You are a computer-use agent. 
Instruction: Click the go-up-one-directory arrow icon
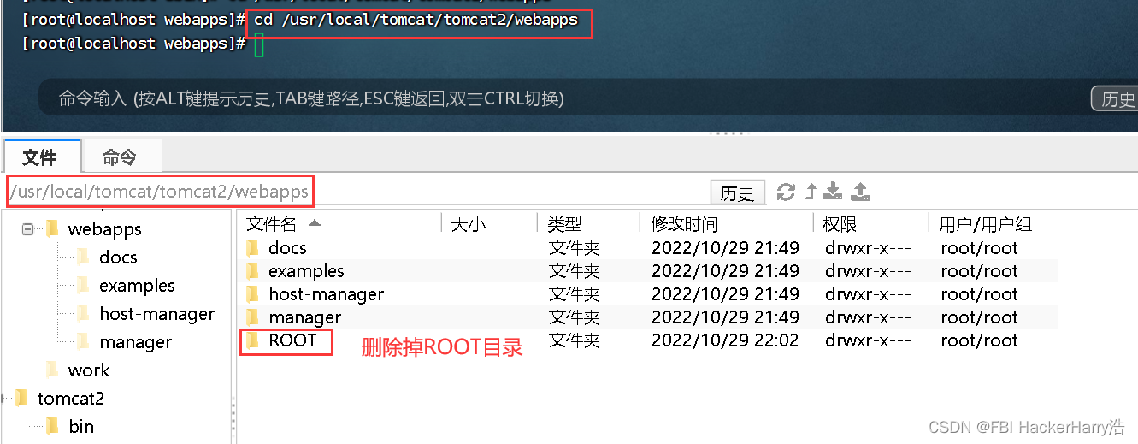pos(811,192)
